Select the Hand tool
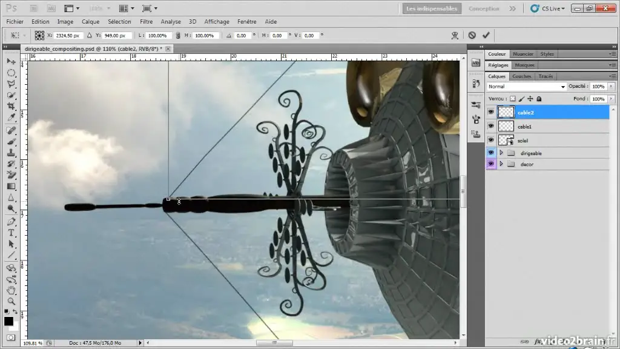The height and width of the screenshot is (349, 620). click(x=11, y=290)
